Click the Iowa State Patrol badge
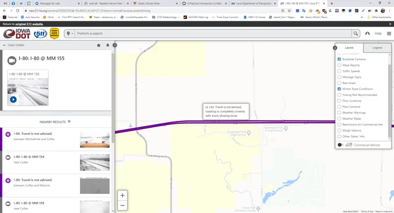Image resolution: width=394 pixels, height=213 pixels. (54, 34)
